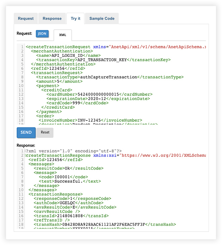
Task: Open the Sample Code tab
Action: (102, 19)
